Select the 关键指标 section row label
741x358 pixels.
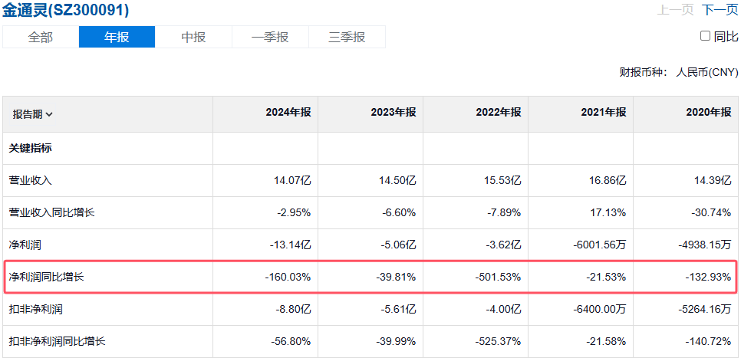pyautogui.click(x=30, y=148)
